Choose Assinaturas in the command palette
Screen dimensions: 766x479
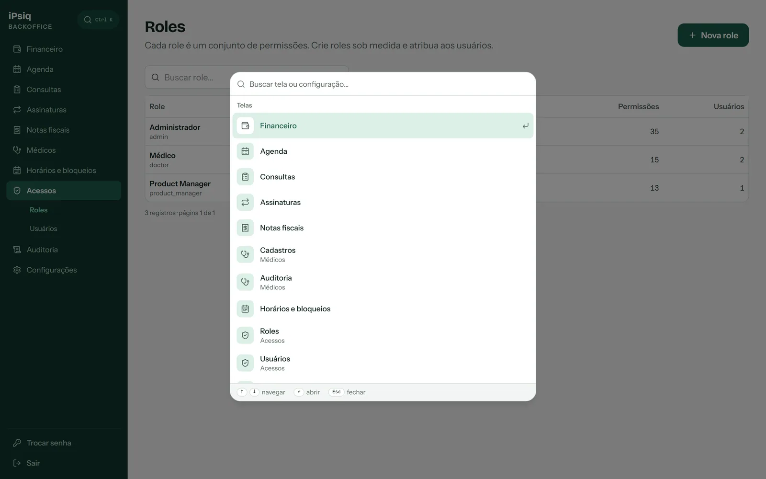tap(383, 202)
